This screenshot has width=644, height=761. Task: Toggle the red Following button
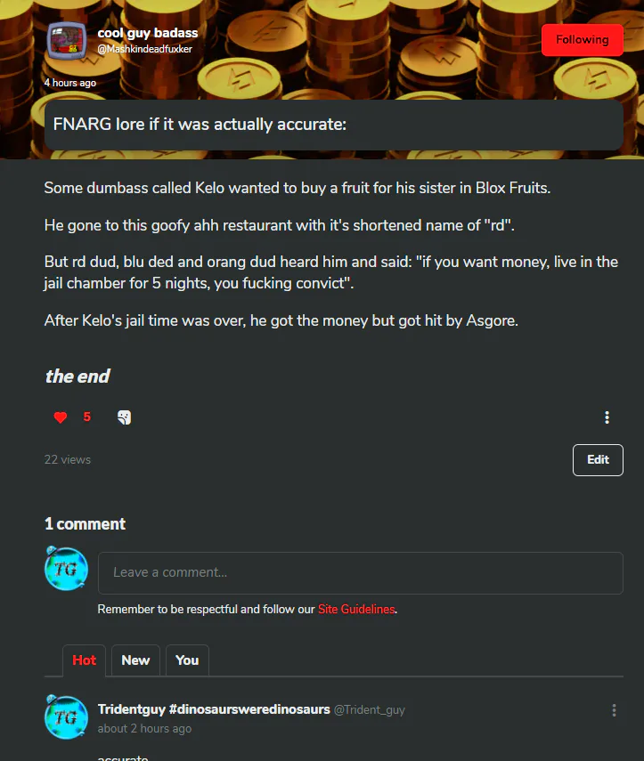583,40
